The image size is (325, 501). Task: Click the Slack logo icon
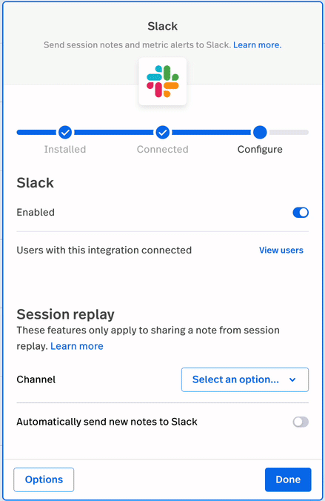click(163, 82)
